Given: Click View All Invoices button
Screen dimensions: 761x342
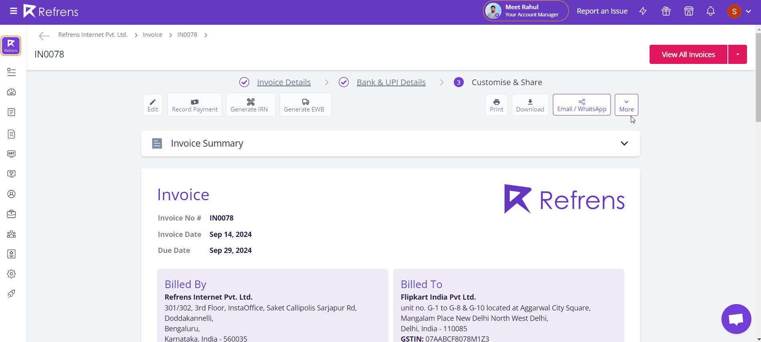Looking at the screenshot, I should [x=688, y=54].
